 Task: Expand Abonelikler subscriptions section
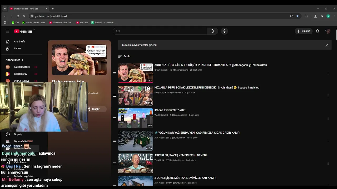(x=15, y=60)
